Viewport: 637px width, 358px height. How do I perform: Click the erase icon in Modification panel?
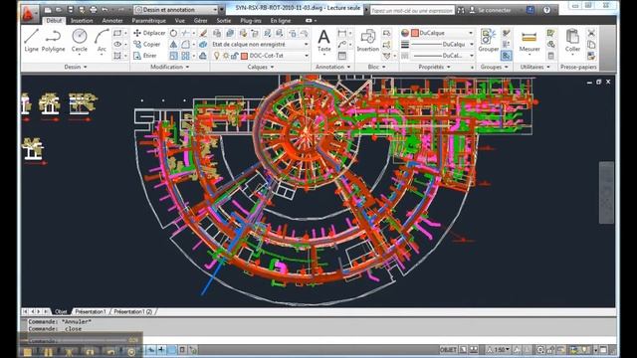pyautogui.click(x=203, y=33)
